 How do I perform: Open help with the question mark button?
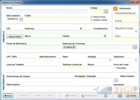click(x=120, y=96)
